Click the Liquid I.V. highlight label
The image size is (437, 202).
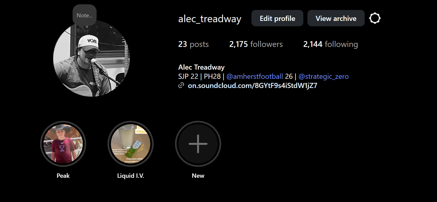[x=131, y=176]
